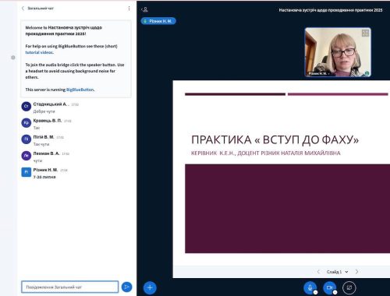Open the chat options three-dot menu
This screenshot has width=390, height=296.
pyautogui.click(x=129, y=9)
